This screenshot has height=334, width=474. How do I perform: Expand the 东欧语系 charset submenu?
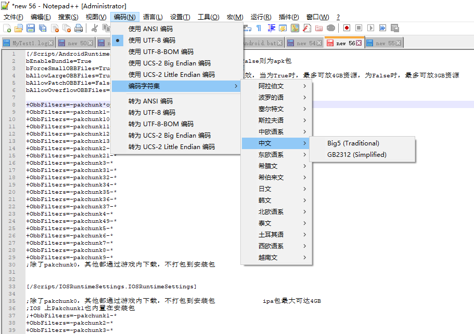click(x=276, y=155)
